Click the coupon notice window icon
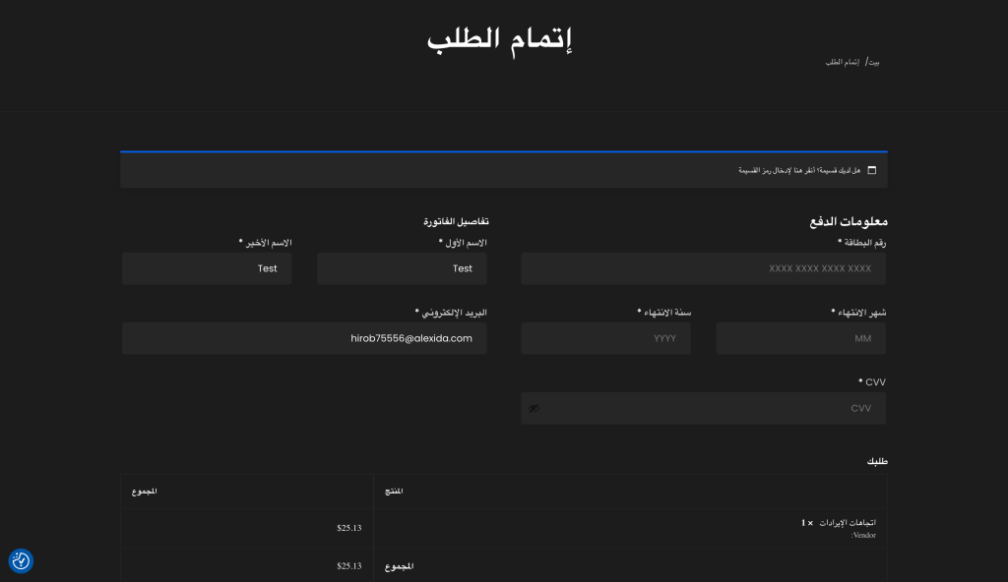This screenshot has width=1008, height=582. tap(871, 170)
